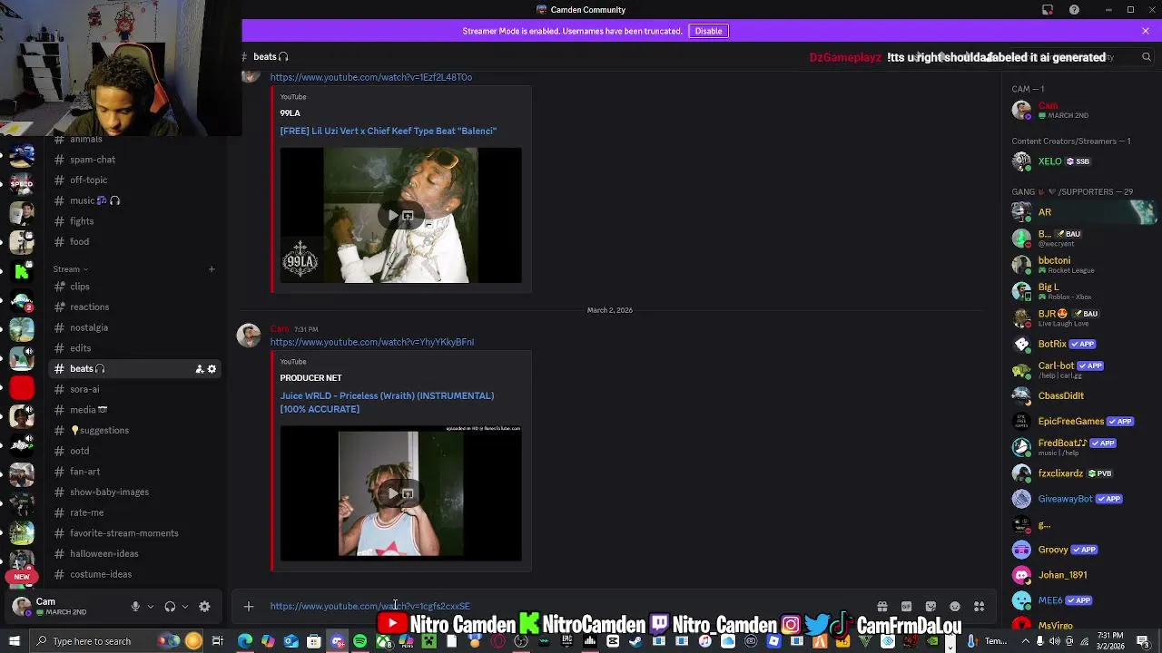The width and height of the screenshot is (1162, 653).
Task: Click the red server icon in server list
Action: pyautogui.click(x=23, y=388)
